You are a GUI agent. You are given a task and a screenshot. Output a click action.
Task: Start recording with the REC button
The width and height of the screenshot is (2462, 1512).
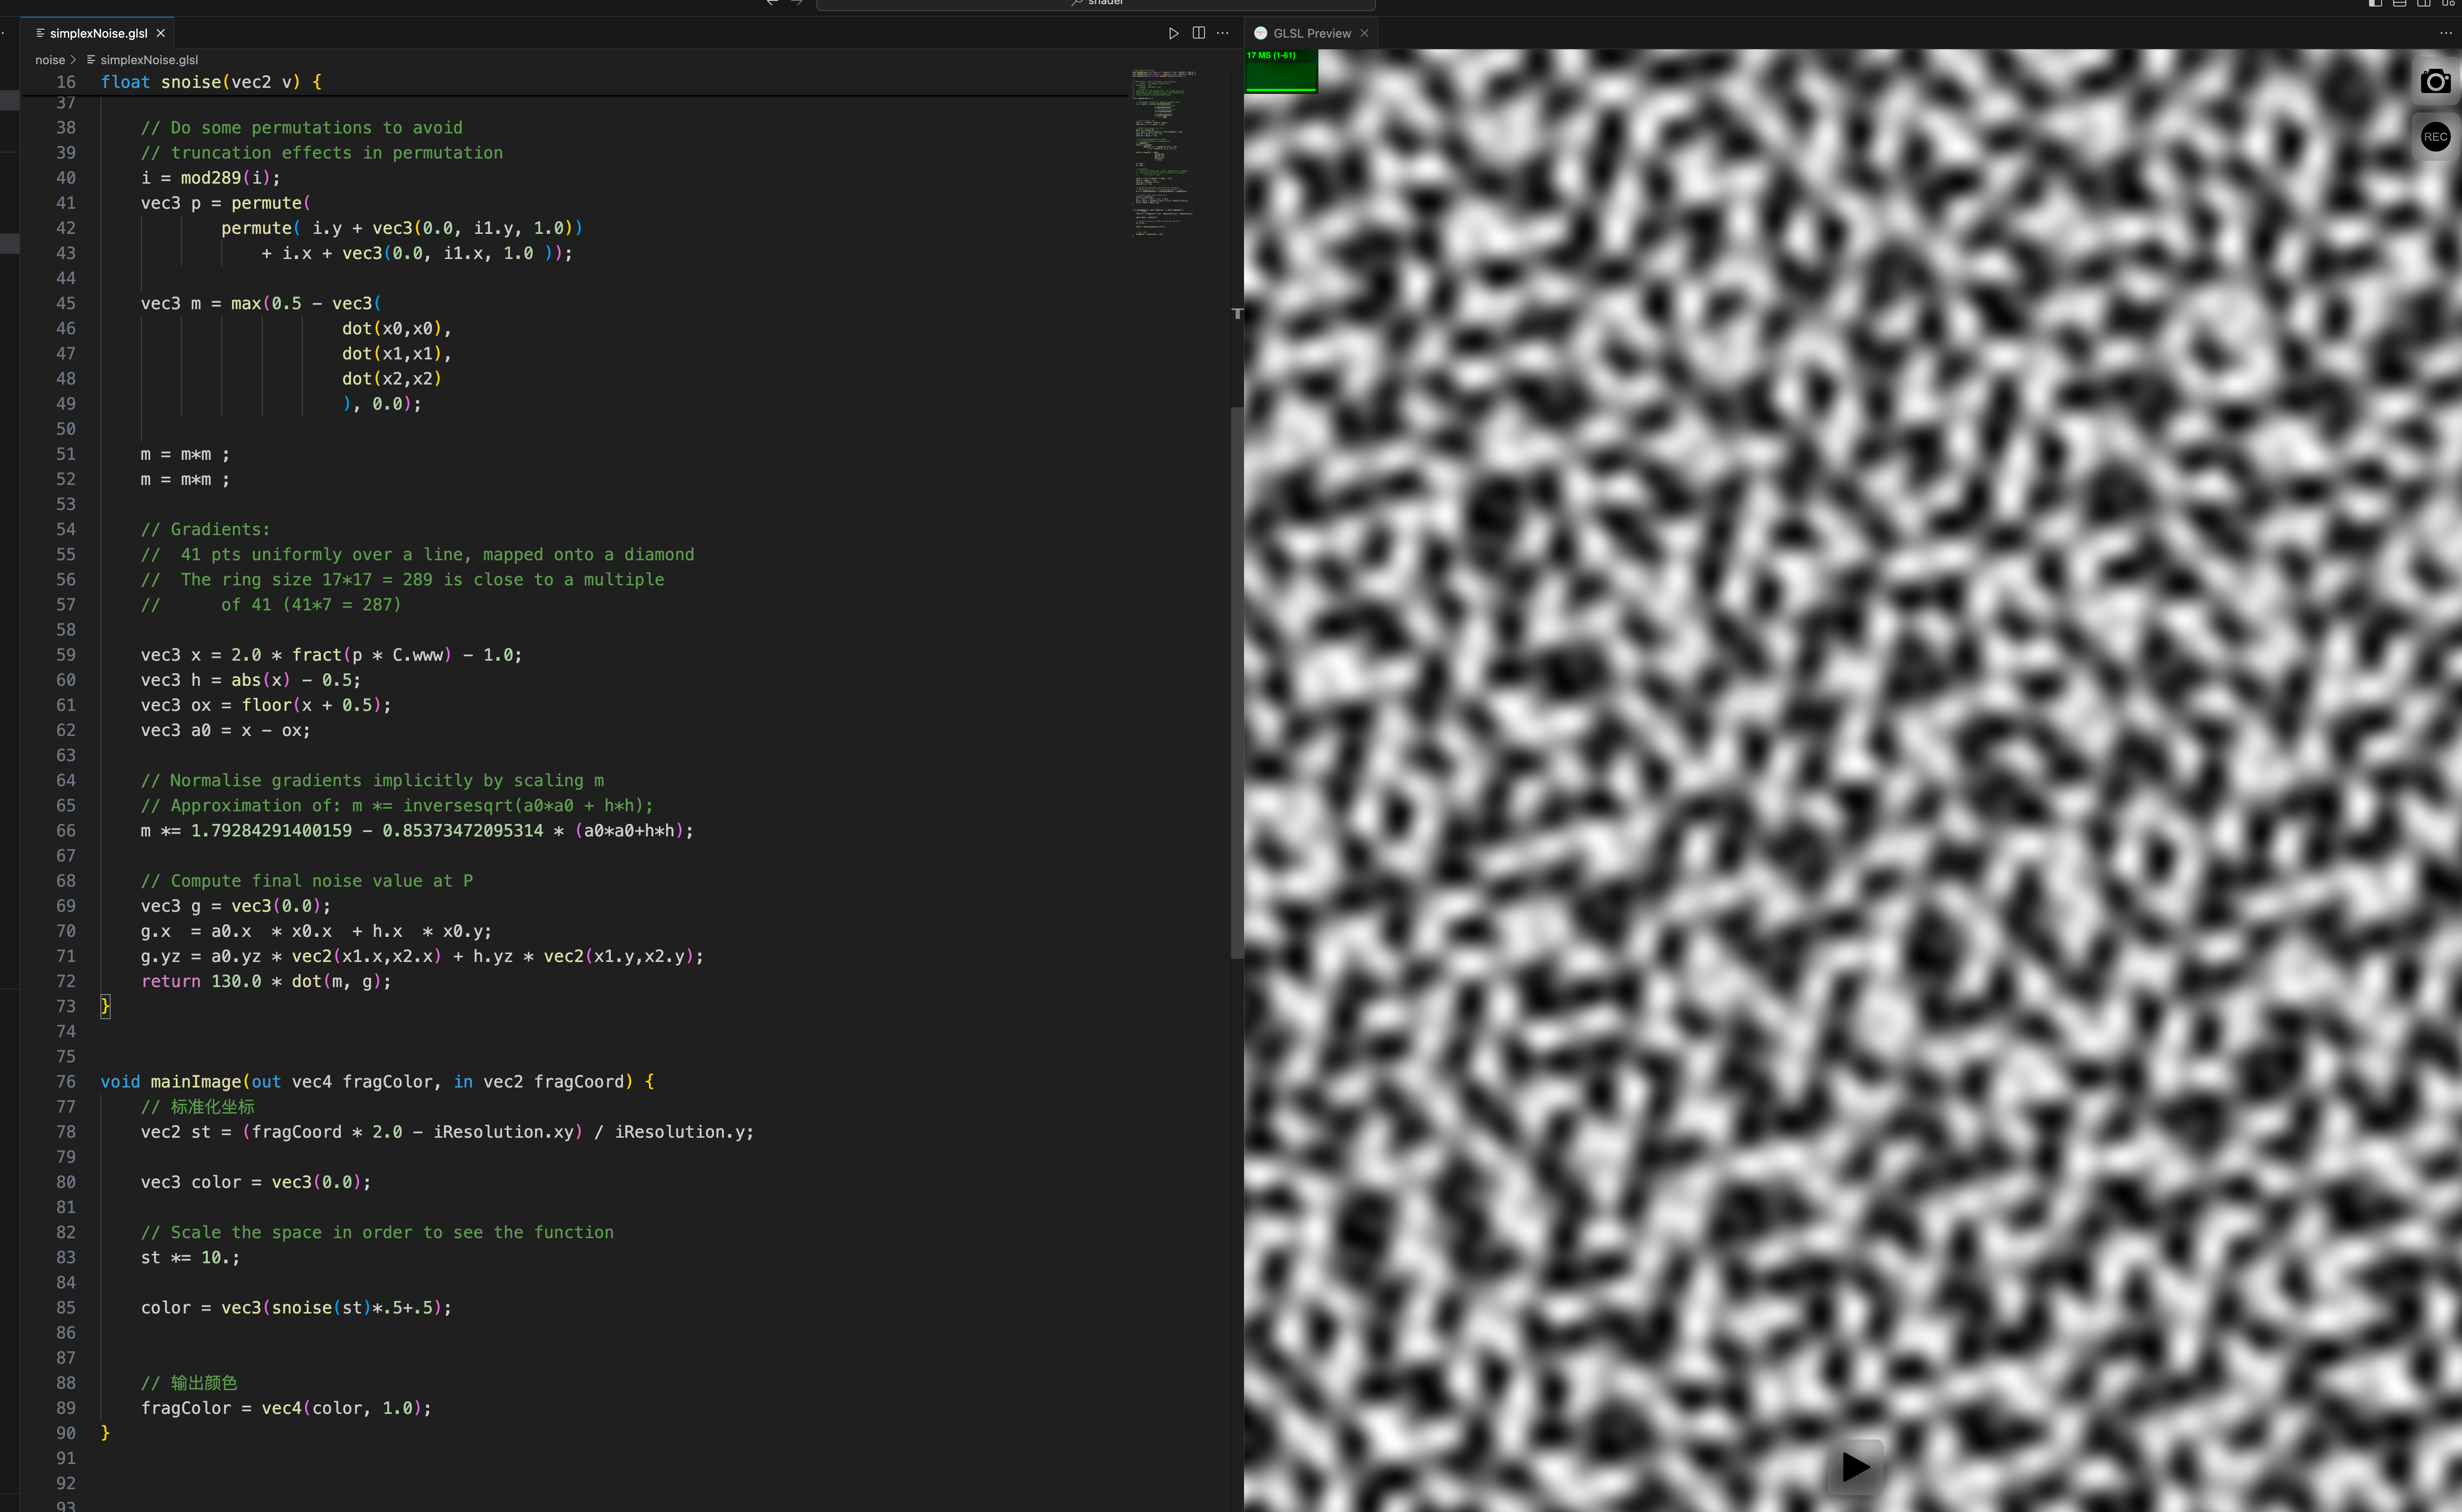2436,137
